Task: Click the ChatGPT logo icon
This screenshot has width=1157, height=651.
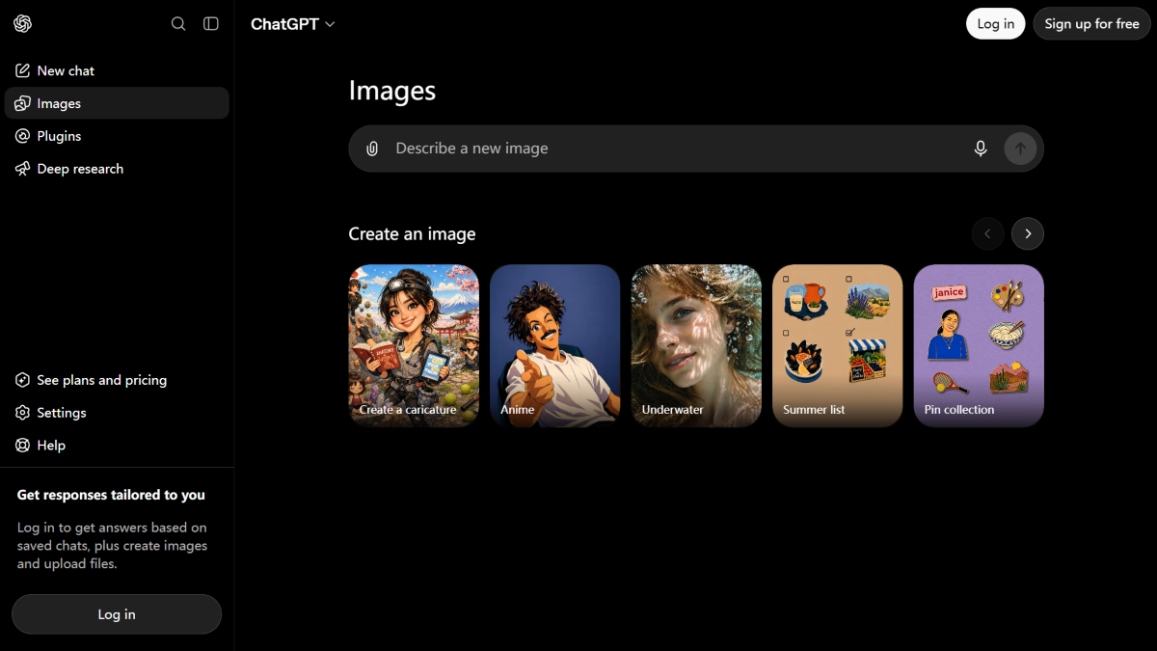Action: point(23,24)
